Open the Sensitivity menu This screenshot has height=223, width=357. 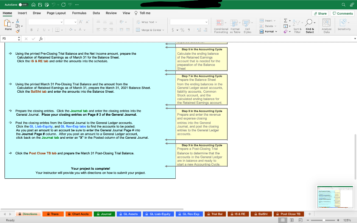coord(344,25)
